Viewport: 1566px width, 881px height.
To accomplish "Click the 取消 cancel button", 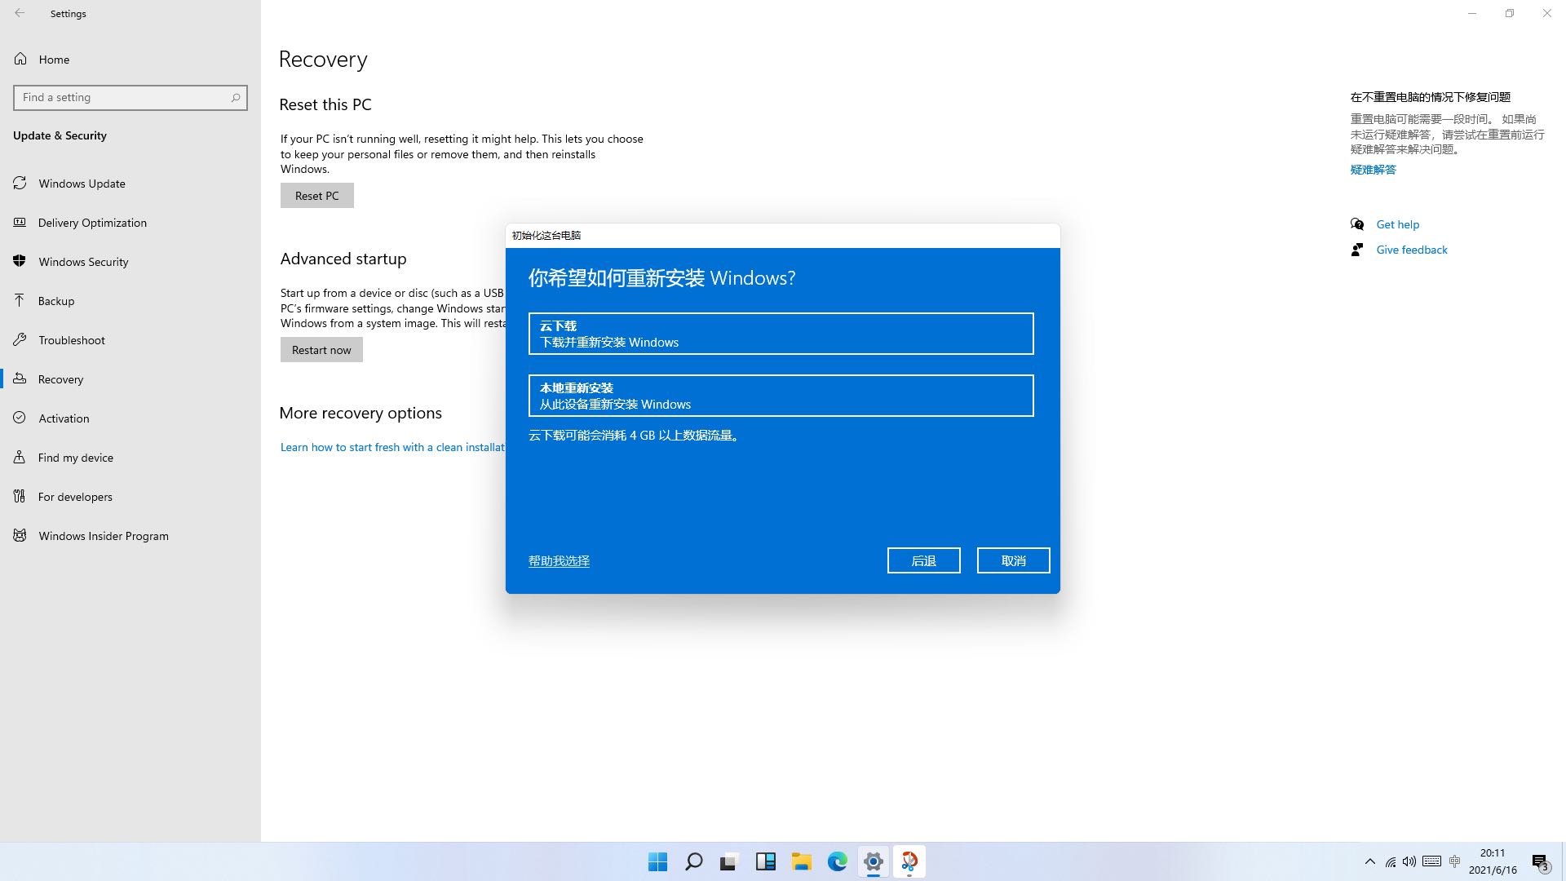I will 1013,560.
